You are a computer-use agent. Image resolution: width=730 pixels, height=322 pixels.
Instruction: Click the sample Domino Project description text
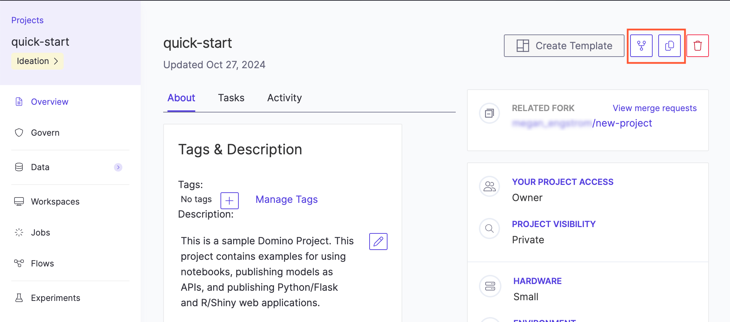click(x=268, y=272)
